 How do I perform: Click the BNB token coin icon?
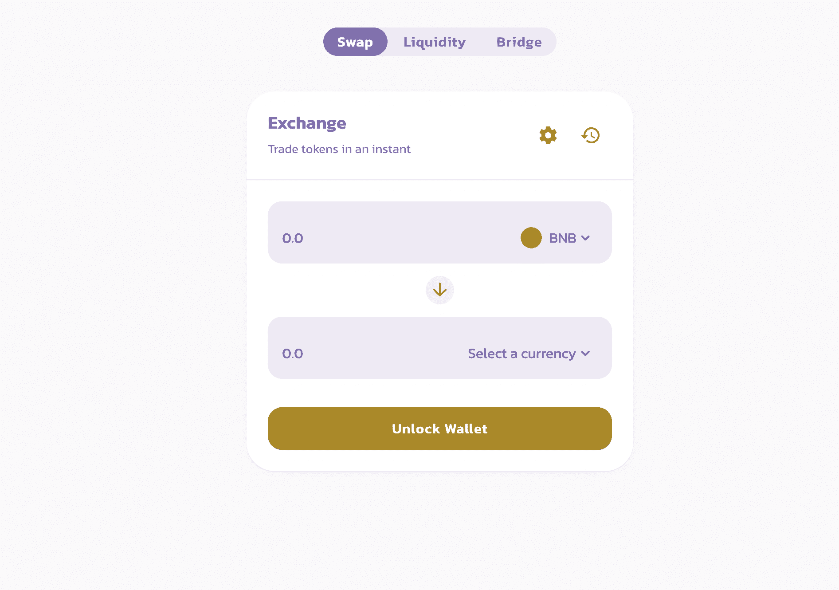click(x=531, y=238)
